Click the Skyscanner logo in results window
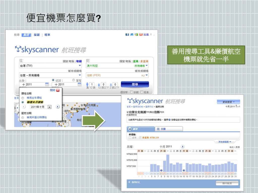Viewport: 258px width, 193px height. click(145, 101)
